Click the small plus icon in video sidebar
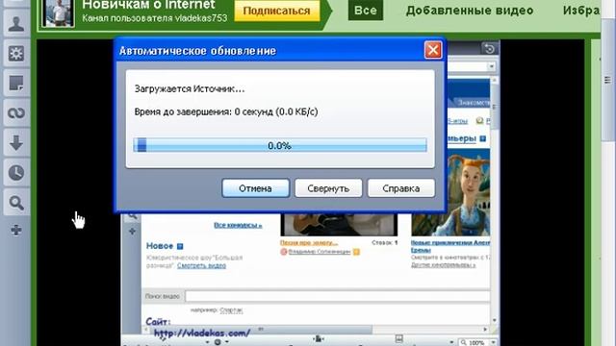616x346 pixels. (133, 232)
